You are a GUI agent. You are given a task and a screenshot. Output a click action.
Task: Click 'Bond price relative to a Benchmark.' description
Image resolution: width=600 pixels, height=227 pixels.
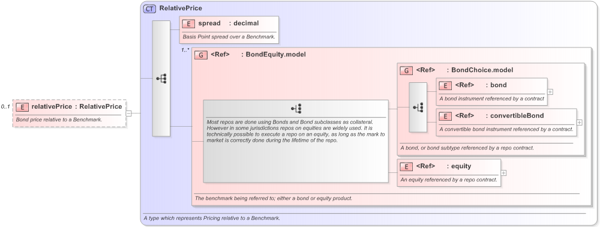point(59,120)
